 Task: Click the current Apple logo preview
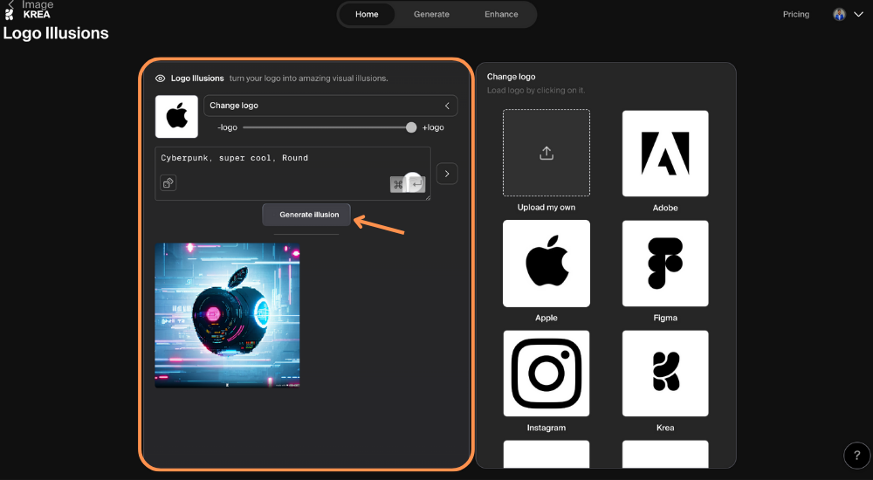176,116
